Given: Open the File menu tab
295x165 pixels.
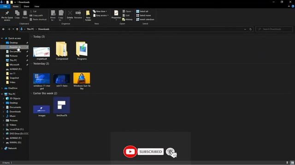Looking at the screenshot, I should (5, 6).
